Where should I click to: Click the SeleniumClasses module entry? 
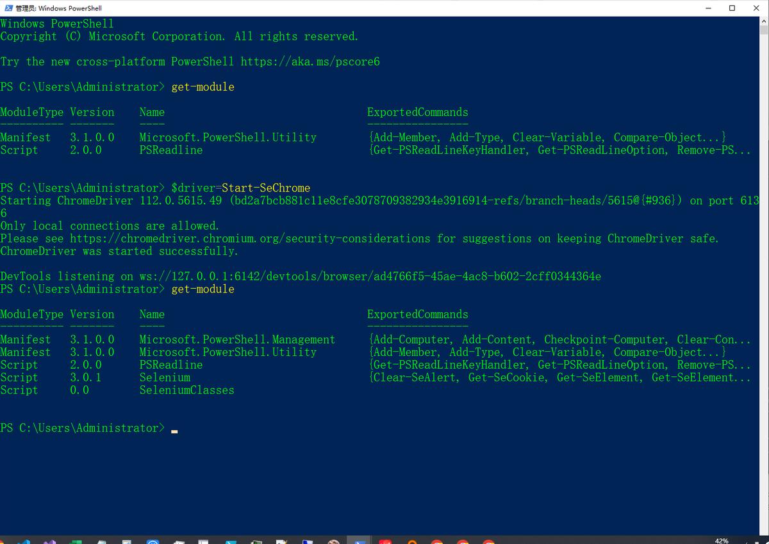coord(186,390)
